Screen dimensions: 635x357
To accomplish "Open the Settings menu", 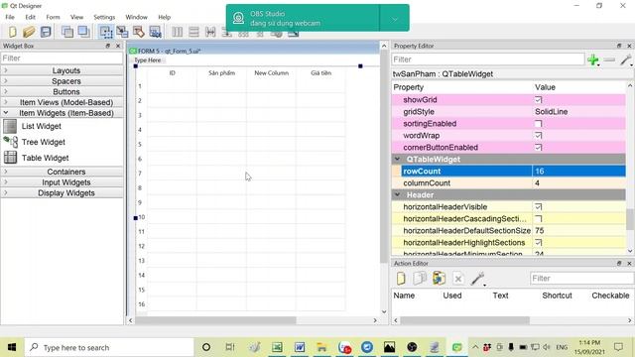I will tap(104, 17).
